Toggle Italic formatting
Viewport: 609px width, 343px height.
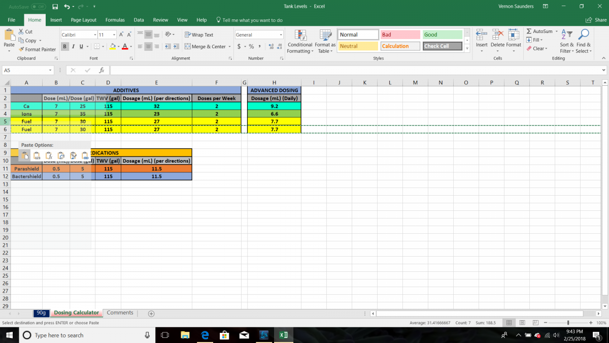pos(73,46)
